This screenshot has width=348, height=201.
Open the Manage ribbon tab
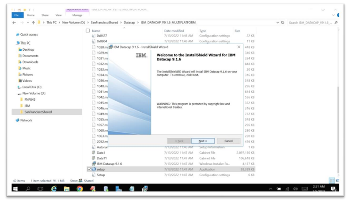tap(77, 15)
